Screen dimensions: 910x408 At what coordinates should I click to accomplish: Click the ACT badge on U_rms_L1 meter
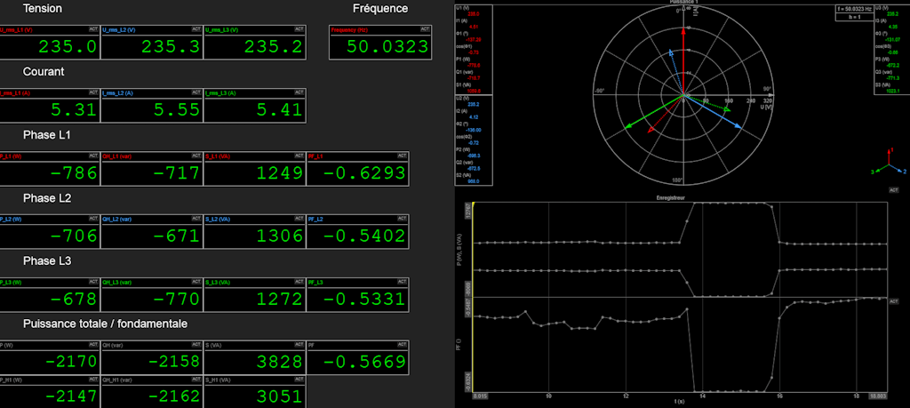[93, 28]
